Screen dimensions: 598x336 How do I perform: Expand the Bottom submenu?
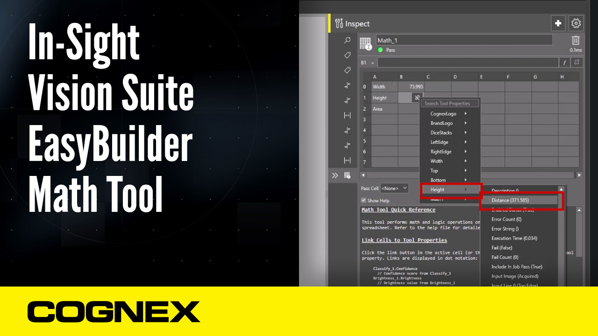click(x=450, y=180)
